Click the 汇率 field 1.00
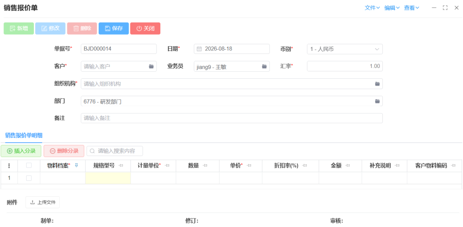 click(345, 66)
